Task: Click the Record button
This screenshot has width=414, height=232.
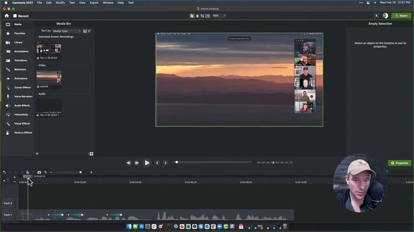Action: [21, 16]
